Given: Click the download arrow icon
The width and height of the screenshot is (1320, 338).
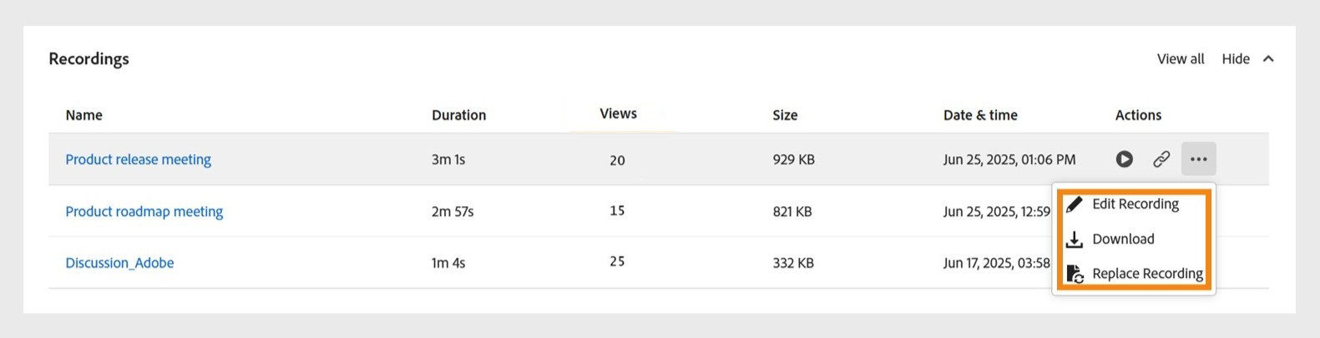Looking at the screenshot, I should point(1075,240).
